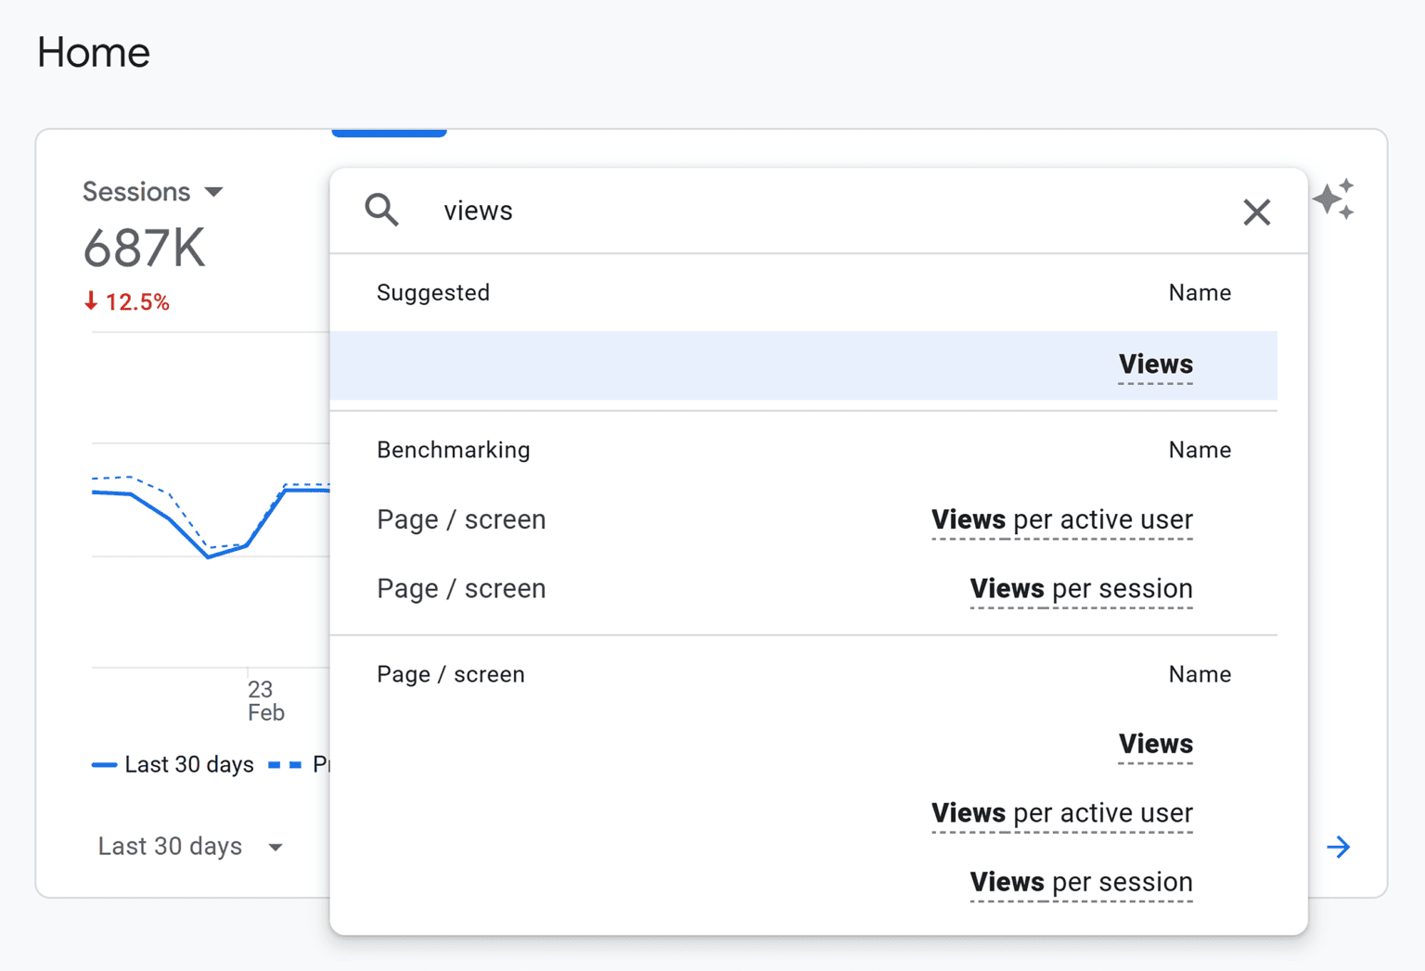
Task: Select the highlighted suggested Views metric
Action: [1155, 364]
